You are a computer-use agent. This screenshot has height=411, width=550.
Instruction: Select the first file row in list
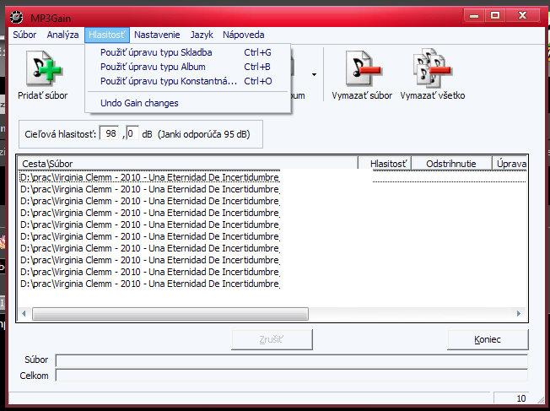pyautogui.click(x=272, y=177)
